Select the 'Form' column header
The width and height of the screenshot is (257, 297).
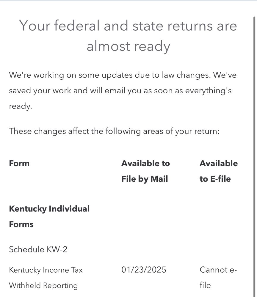click(x=19, y=163)
